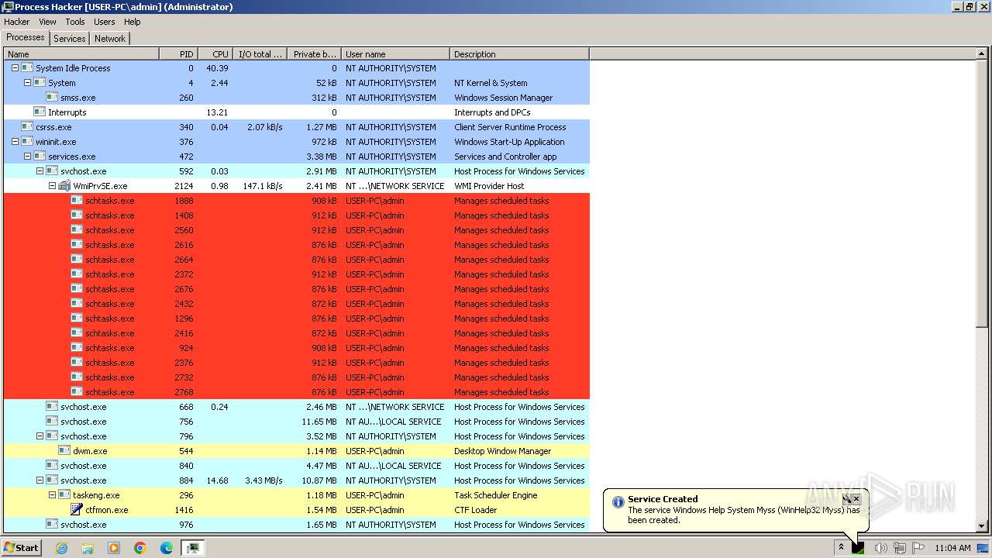This screenshot has width=992, height=558.
Task: Open Microsoft Edge from the taskbar
Action: (x=167, y=548)
